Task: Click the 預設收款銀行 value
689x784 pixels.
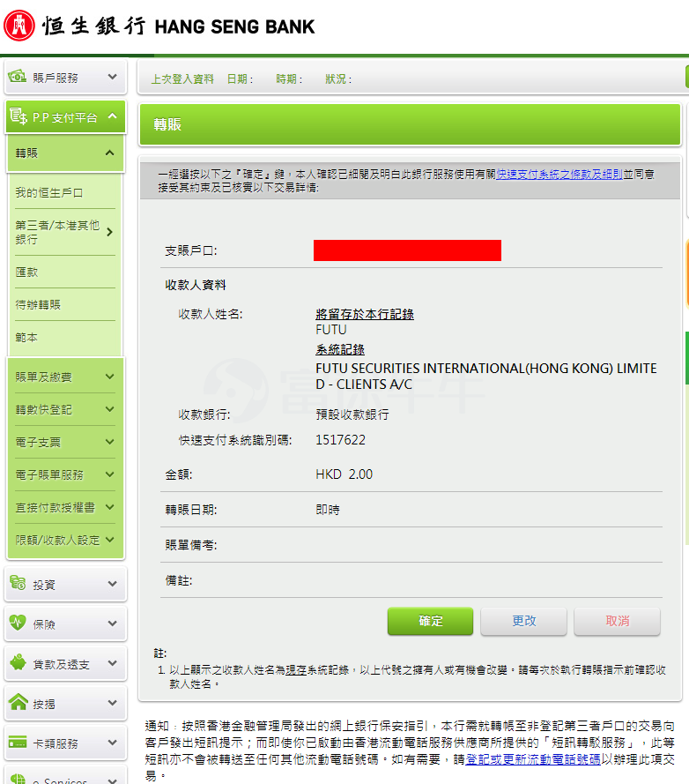Action: (x=352, y=414)
